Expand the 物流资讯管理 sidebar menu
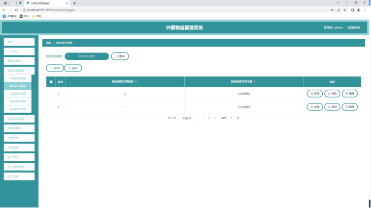This screenshot has width=371, height=208. 19,119
